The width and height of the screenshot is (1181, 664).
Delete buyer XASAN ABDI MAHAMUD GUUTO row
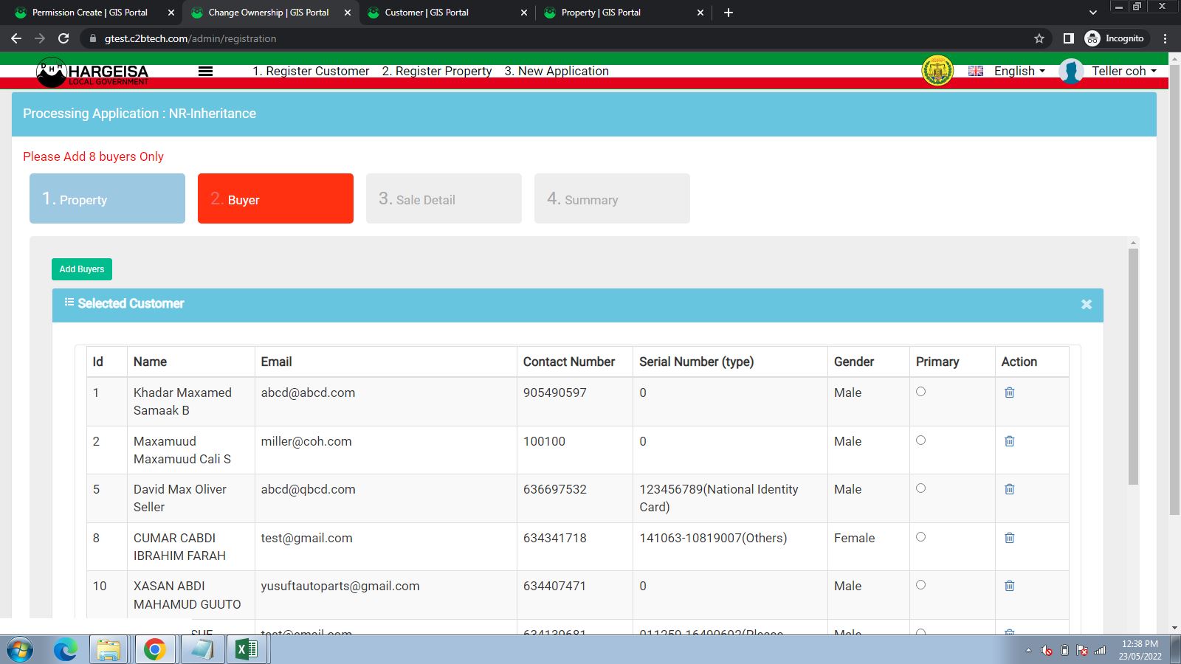1010,586
